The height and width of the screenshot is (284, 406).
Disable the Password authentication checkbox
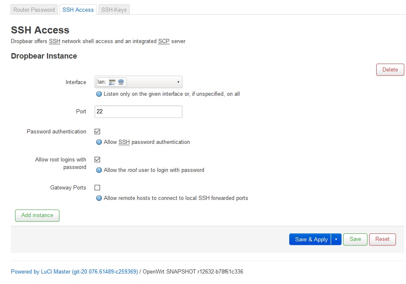(x=98, y=132)
